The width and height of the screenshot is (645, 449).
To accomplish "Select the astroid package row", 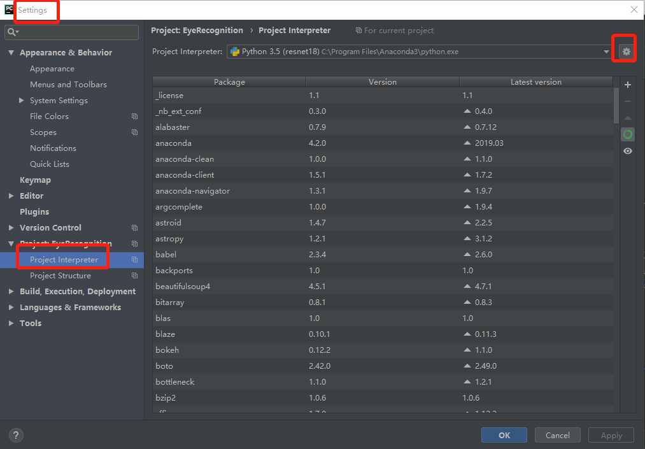I will tap(383, 223).
